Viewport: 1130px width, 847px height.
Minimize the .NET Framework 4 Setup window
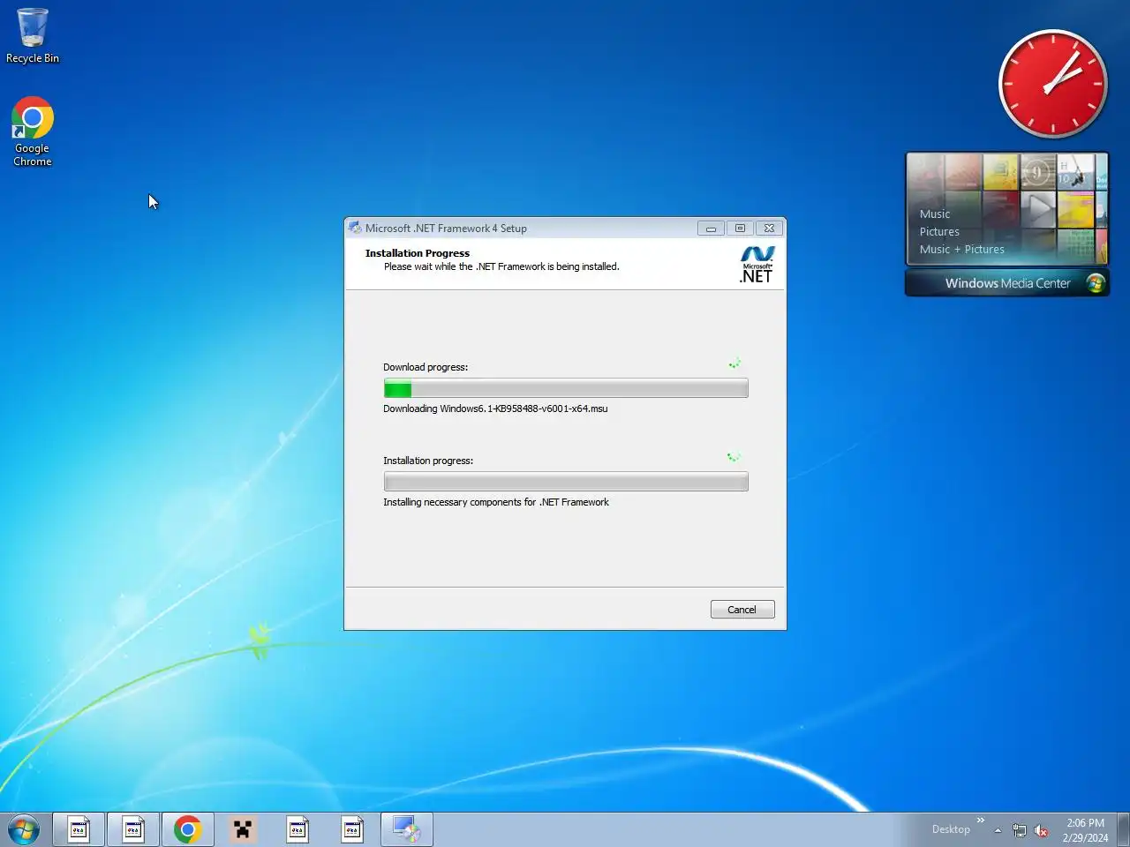tap(711, 229)
